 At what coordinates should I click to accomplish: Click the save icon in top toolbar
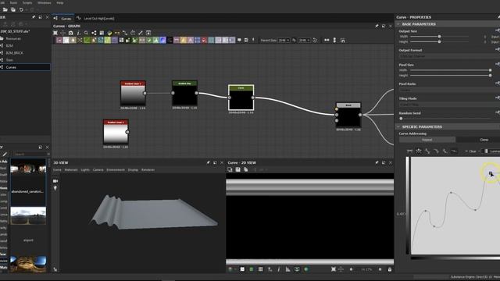(x=13, y=10)
